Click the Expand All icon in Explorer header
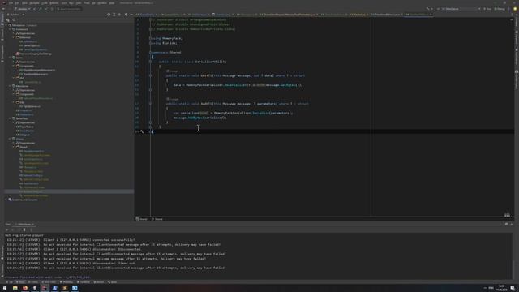This screenshot has height=292, width=519. pyautogui.click(x=114, y=15)
